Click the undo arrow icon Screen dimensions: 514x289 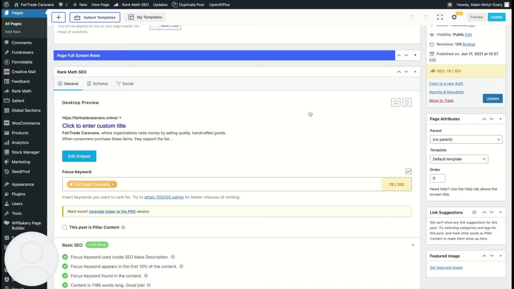pos(411,17)
